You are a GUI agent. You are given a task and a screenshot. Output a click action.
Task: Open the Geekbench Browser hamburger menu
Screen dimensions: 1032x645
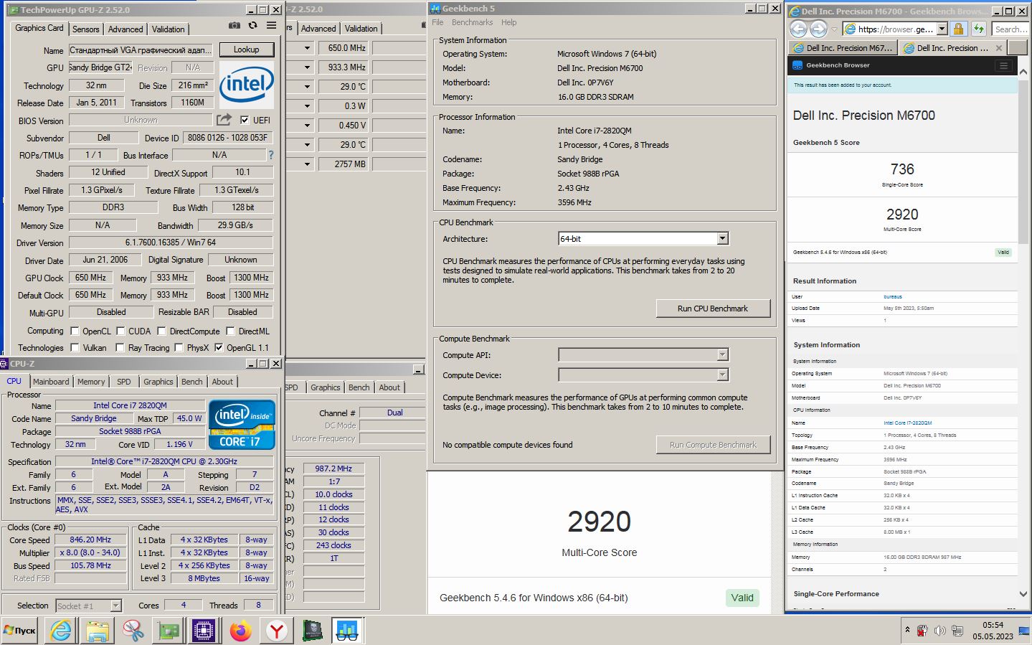[1003, 65]
